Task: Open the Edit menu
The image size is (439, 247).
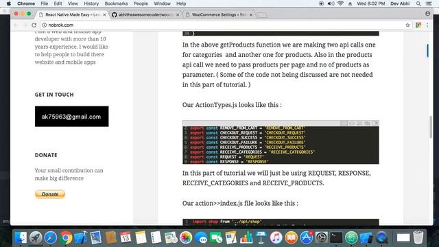Action: point(58,3)
